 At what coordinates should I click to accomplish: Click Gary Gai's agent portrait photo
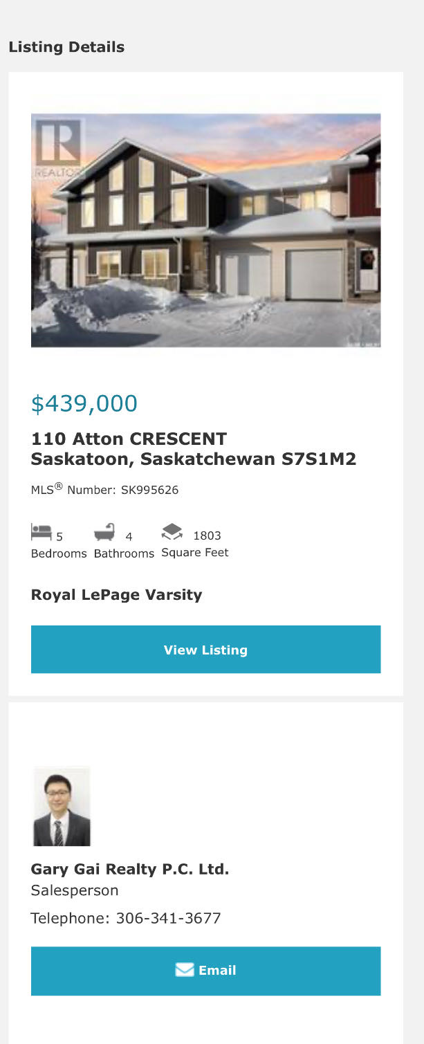click(x=62, y=806)
